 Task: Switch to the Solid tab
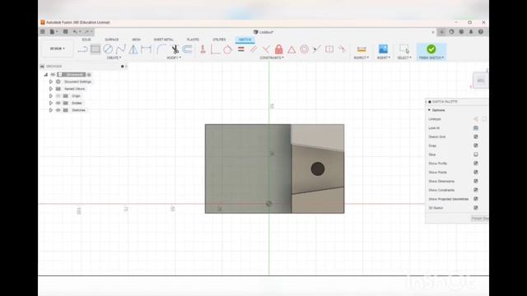(x=86, y=39)
